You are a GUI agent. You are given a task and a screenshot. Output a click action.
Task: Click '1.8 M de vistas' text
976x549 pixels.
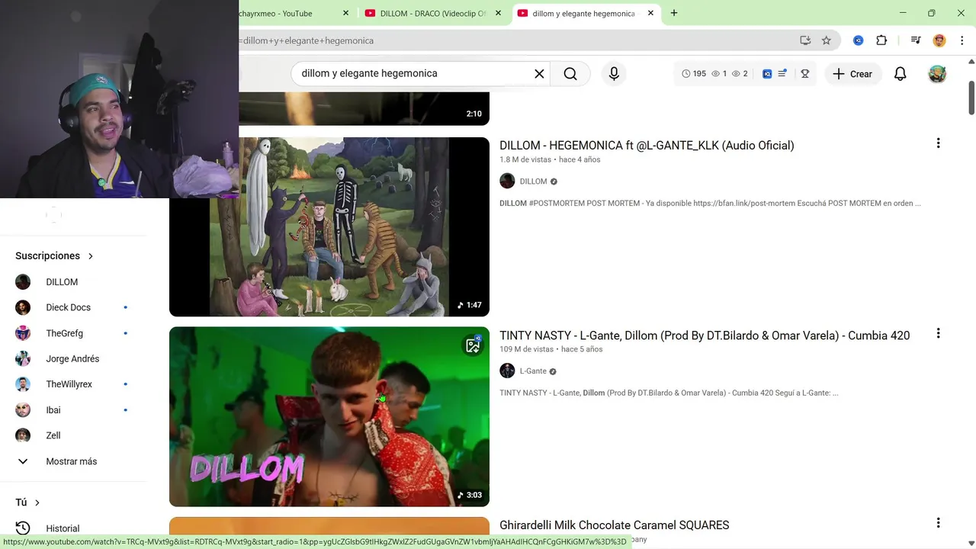pos(525,159)
